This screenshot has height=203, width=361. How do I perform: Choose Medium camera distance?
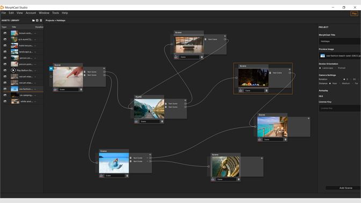click(x=340, y=84)
